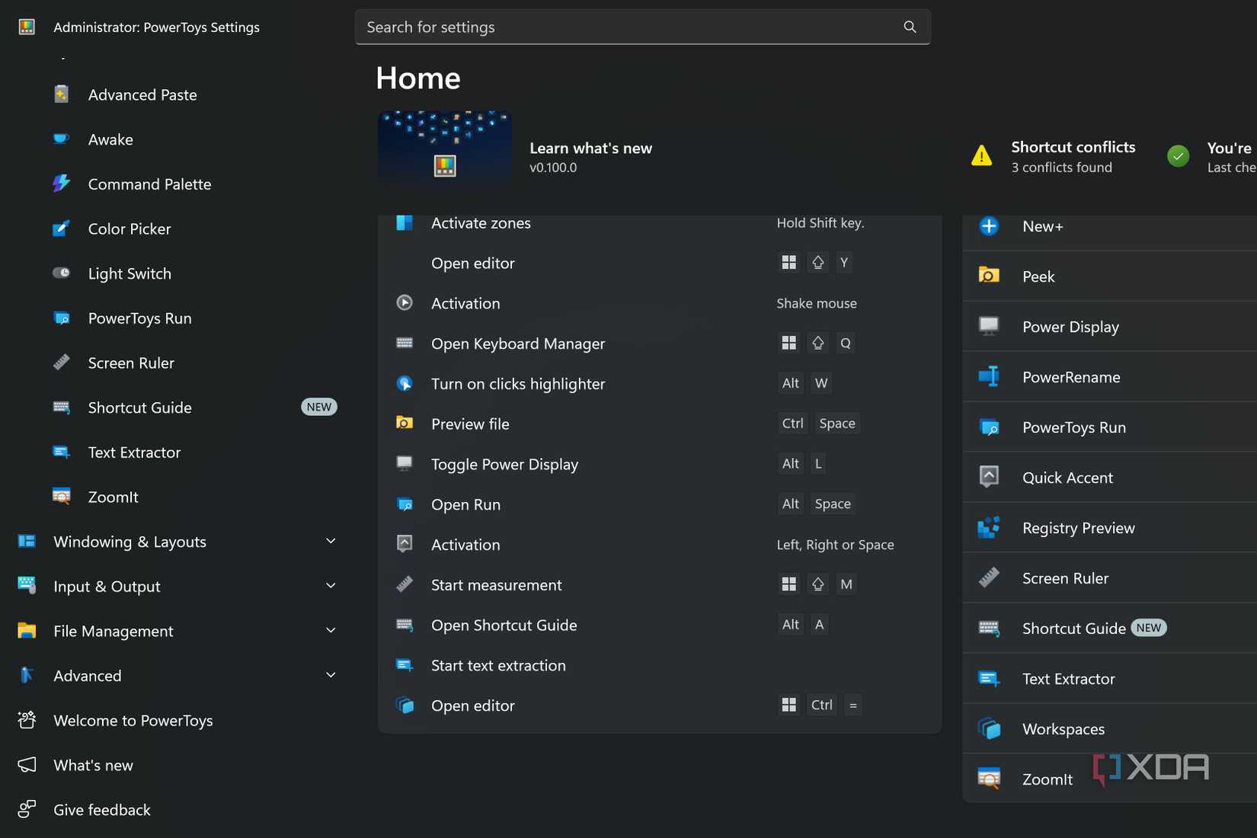
Task: Click the What's new megaphone icon
Action: (x=27, y=765)
